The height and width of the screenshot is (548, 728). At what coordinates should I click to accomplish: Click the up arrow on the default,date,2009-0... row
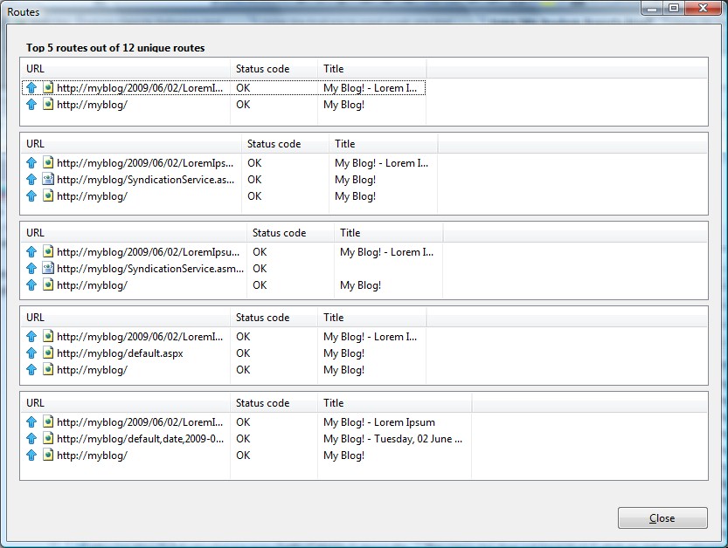31,439
